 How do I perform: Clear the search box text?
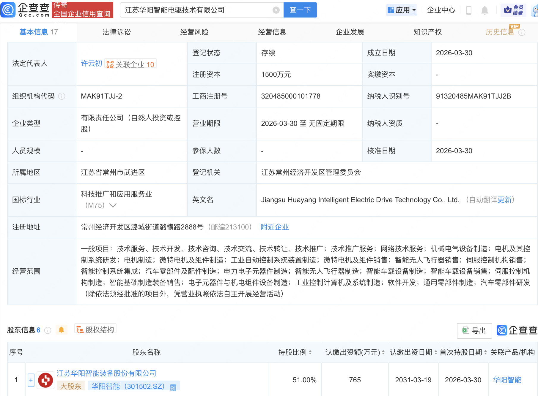pos(276,10)
